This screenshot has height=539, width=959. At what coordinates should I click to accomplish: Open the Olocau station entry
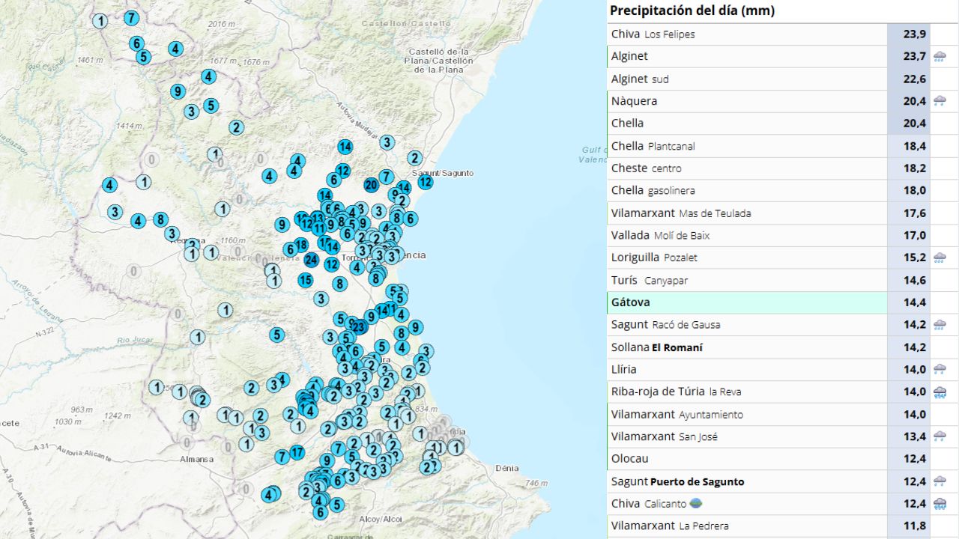point(629,458)
